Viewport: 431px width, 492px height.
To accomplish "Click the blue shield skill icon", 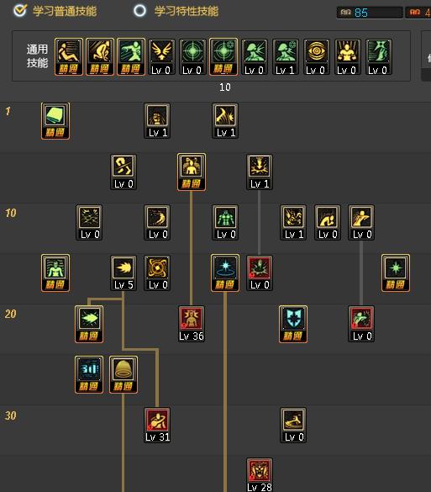I will coord(293,324).
